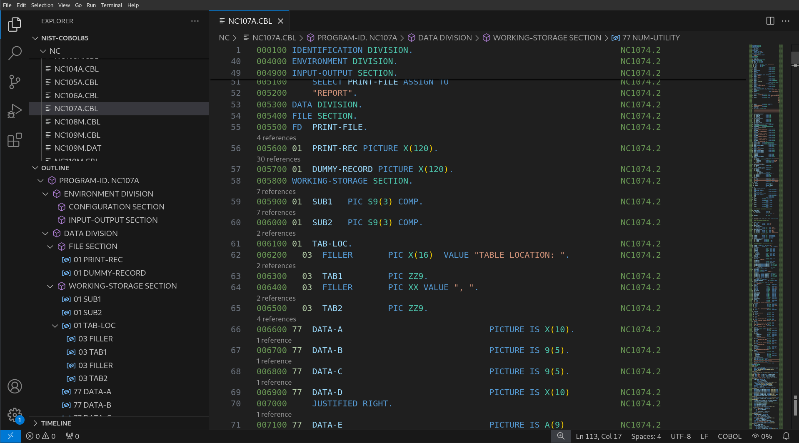Open the Manage settings gear
This screenshot has width=799, height=443.
pyautogui.click(x=15, y=415)
